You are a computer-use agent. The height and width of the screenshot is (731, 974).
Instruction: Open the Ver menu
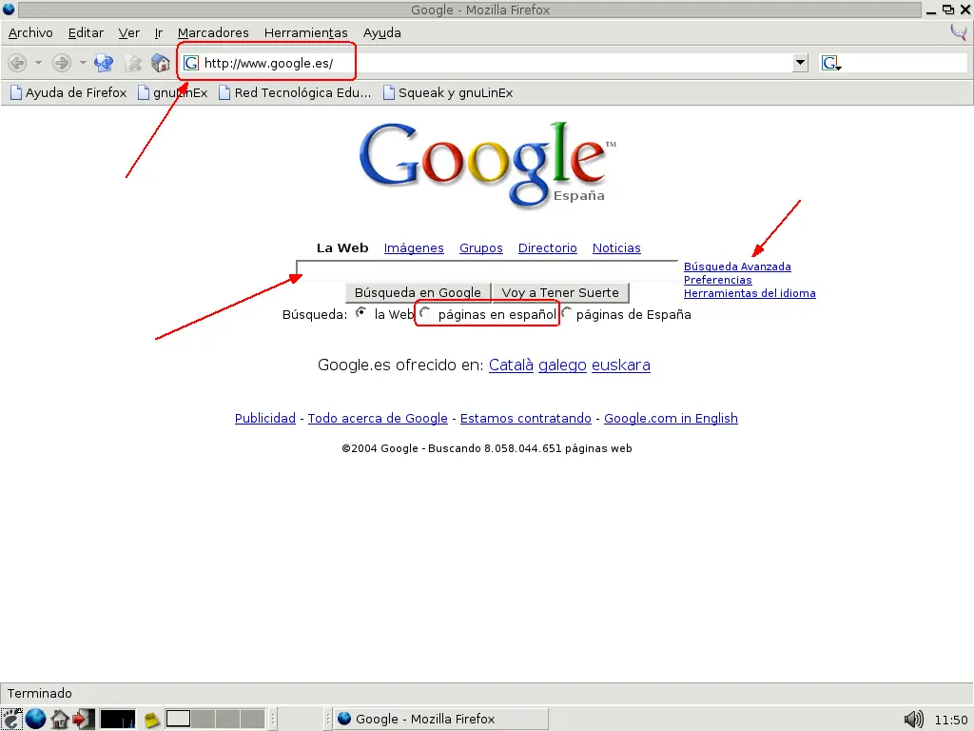tap(128, 33)
